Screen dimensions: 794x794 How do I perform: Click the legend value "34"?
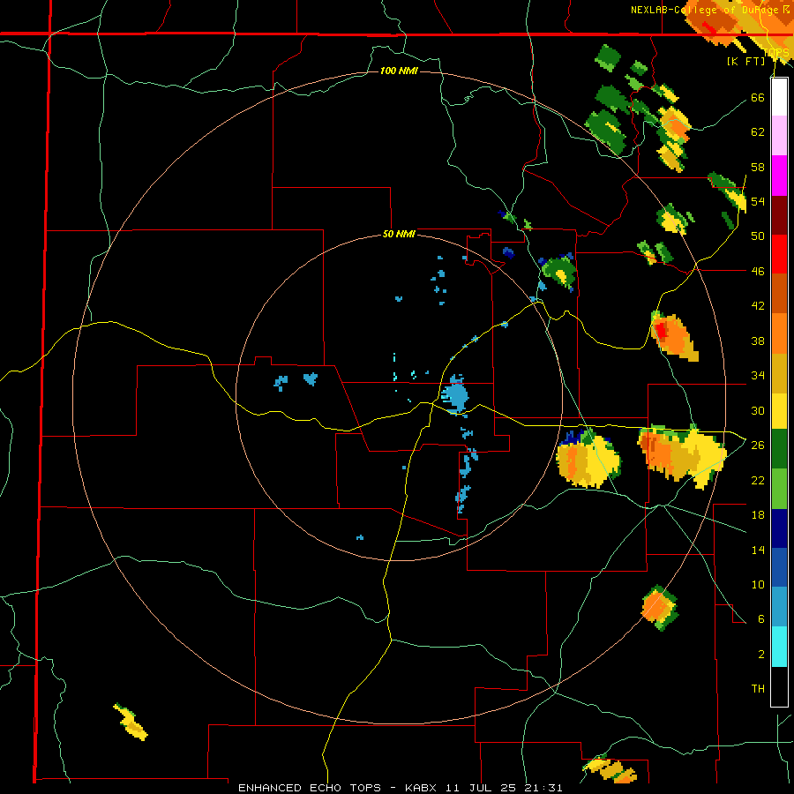(758, 376)
